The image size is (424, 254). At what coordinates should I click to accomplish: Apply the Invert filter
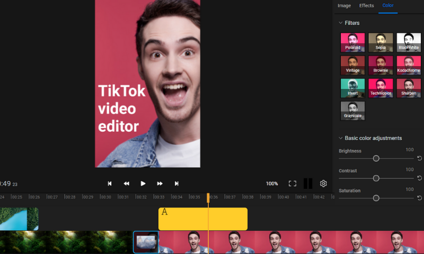tap(352, 88)
